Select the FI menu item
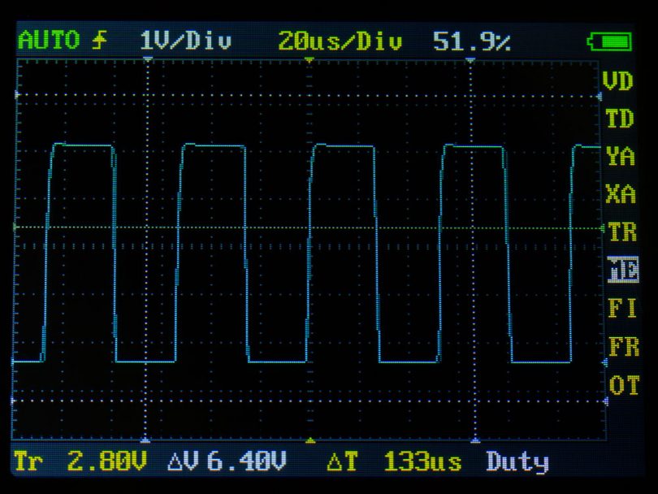This screenshot has height=494, width=658. pos(622,308)
